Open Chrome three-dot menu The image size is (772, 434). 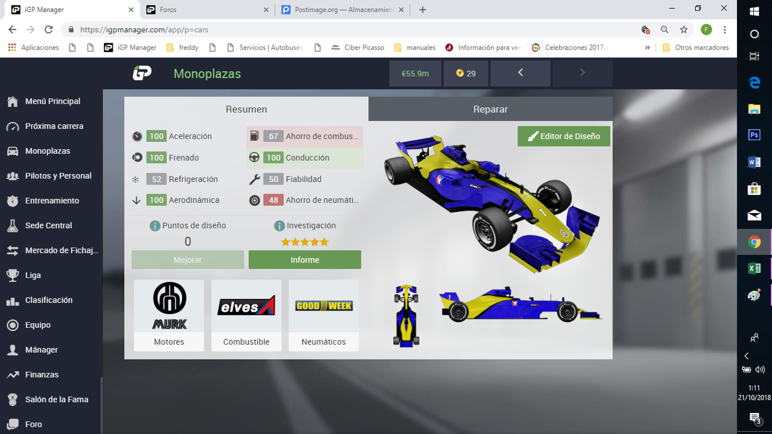(724, 30)
